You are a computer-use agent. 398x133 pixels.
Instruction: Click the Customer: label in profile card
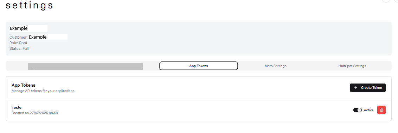click(19, 37)
